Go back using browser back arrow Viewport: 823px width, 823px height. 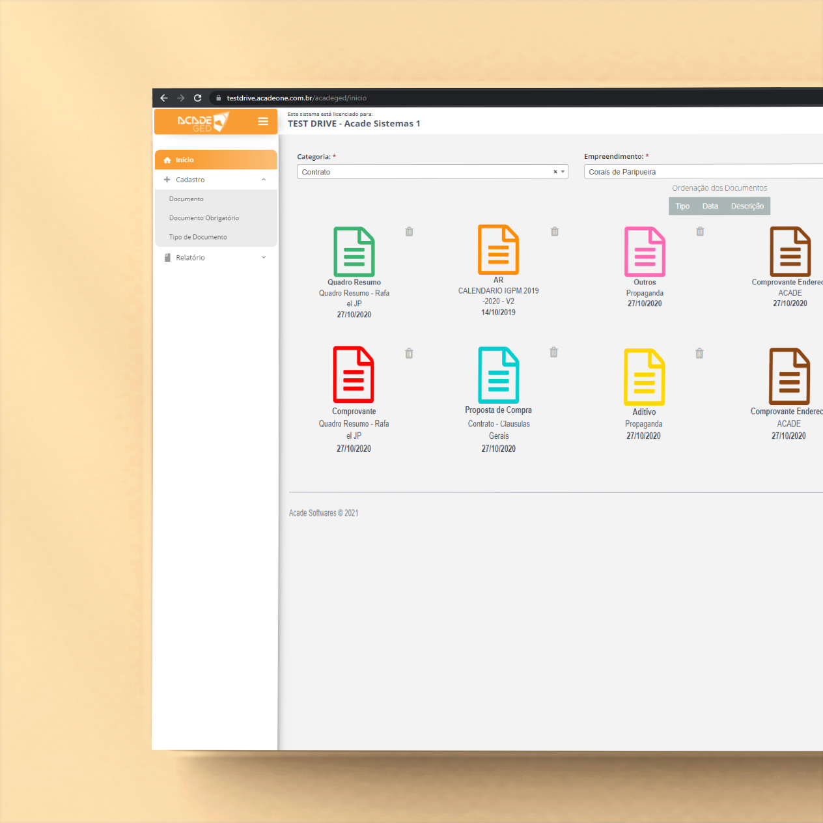click(x=164, y=98)
